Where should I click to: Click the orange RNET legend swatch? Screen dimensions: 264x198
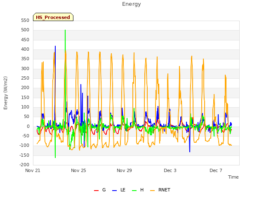(x=152, y=191)
